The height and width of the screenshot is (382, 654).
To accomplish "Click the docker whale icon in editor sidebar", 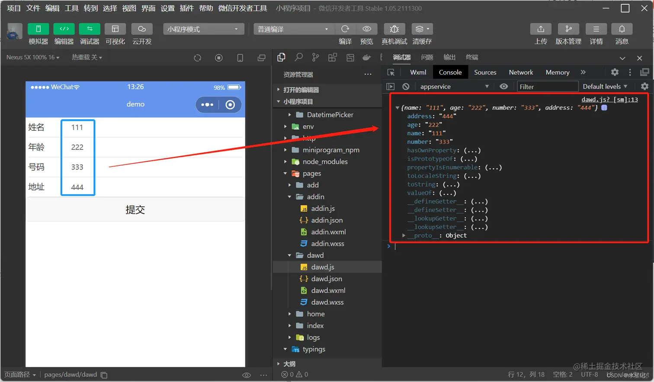I will 367,57.
